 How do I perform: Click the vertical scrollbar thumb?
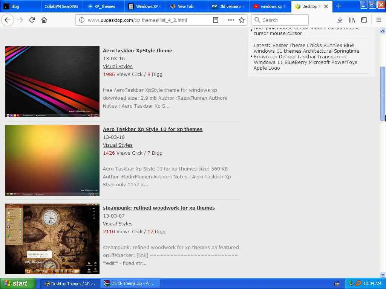pyautogui.click(x=383, y=93)
